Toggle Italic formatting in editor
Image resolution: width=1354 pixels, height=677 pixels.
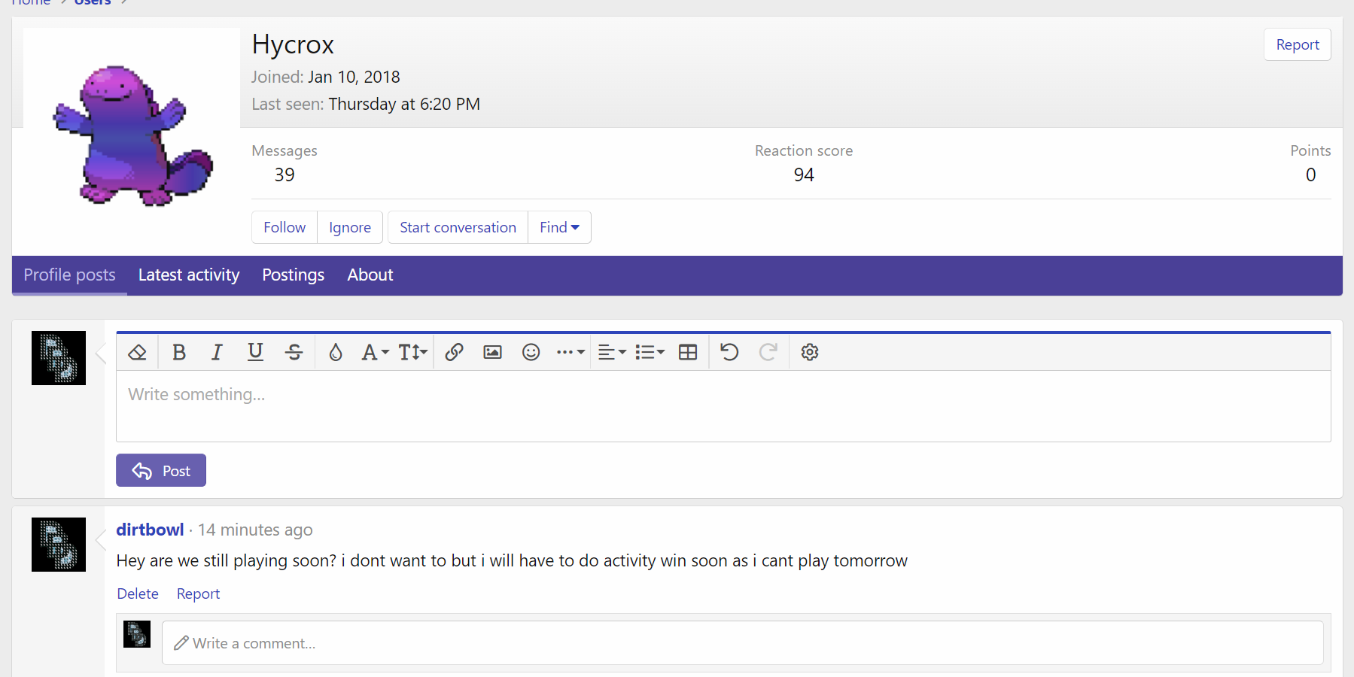pyautogui.click(x=217, y=352)
